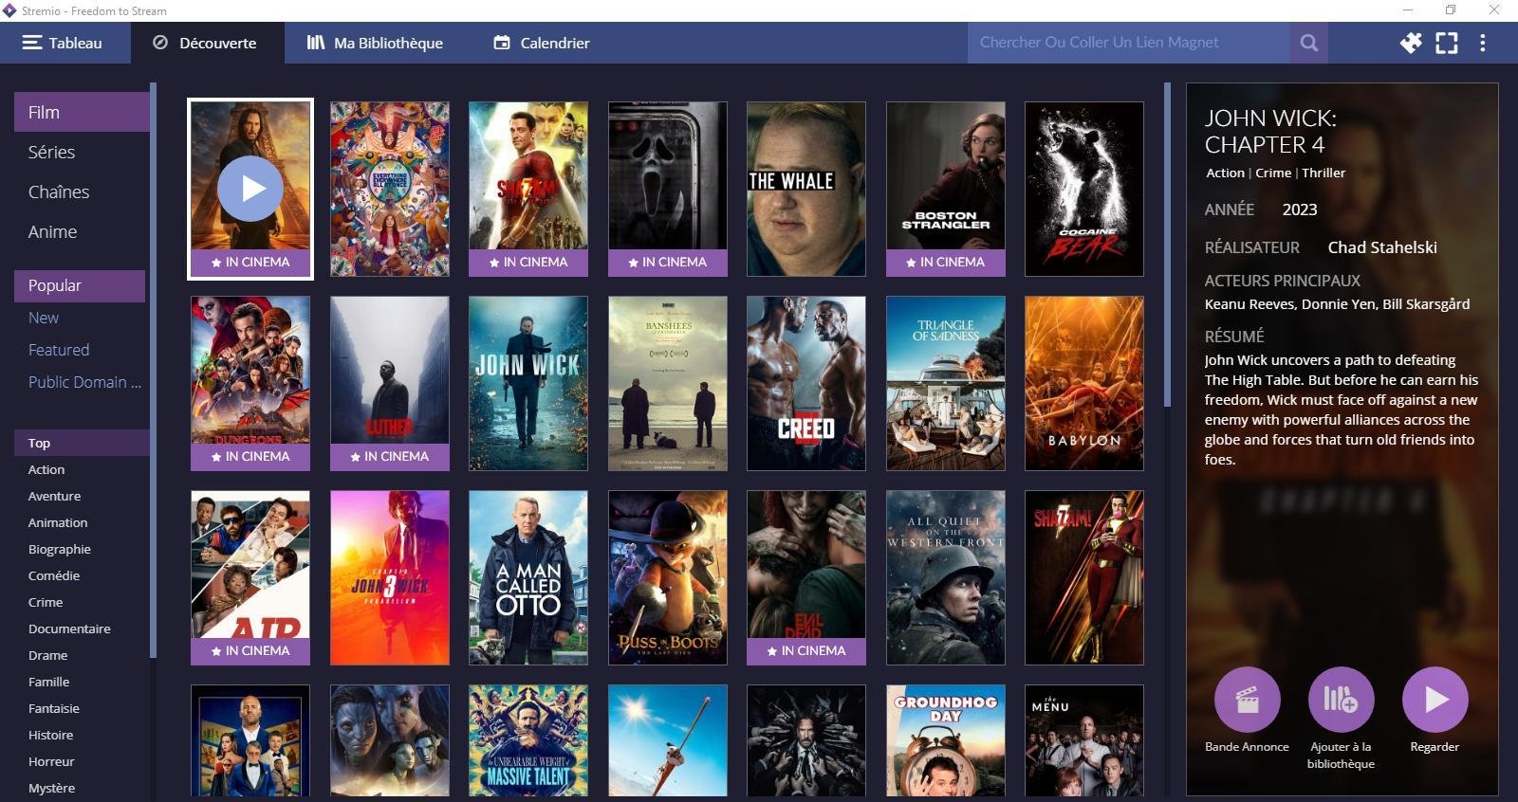Open the Dungeons & Dragons poster
The image size is (1518, 802).
click(x=250, y=383)
